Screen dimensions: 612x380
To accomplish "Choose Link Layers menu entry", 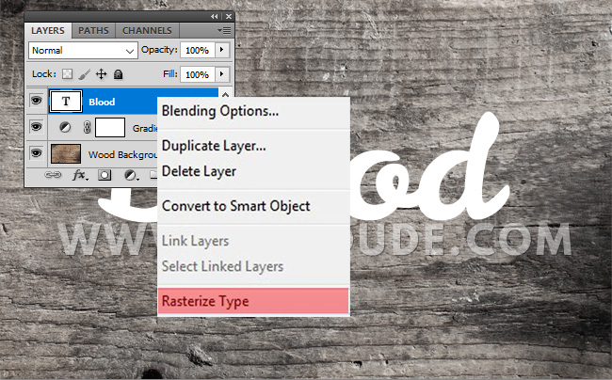I will point(253,241).
